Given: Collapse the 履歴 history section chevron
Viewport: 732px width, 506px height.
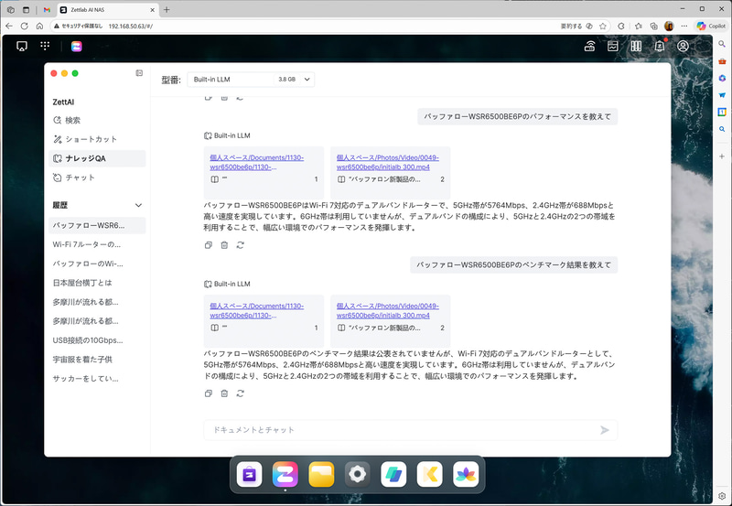Looking at the screenshot, I should 138,205.
